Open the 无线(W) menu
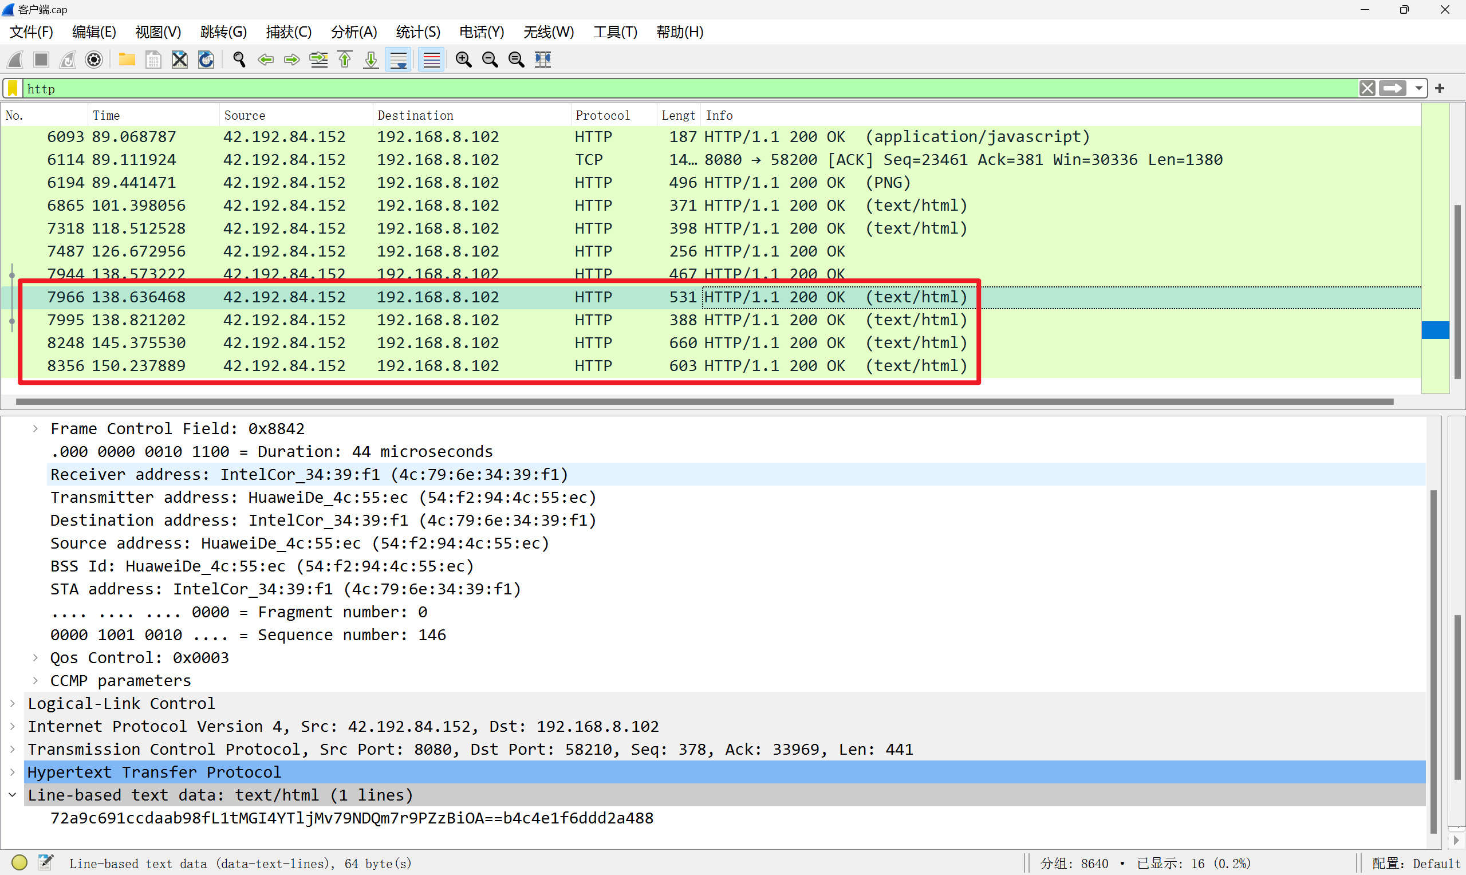 tap(549, 32)
